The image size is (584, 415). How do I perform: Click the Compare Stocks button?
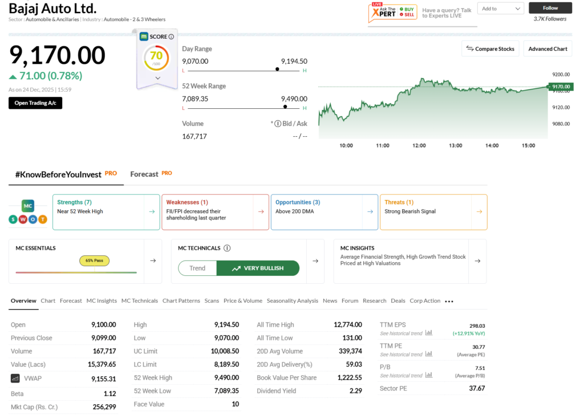tap(490, 49)
